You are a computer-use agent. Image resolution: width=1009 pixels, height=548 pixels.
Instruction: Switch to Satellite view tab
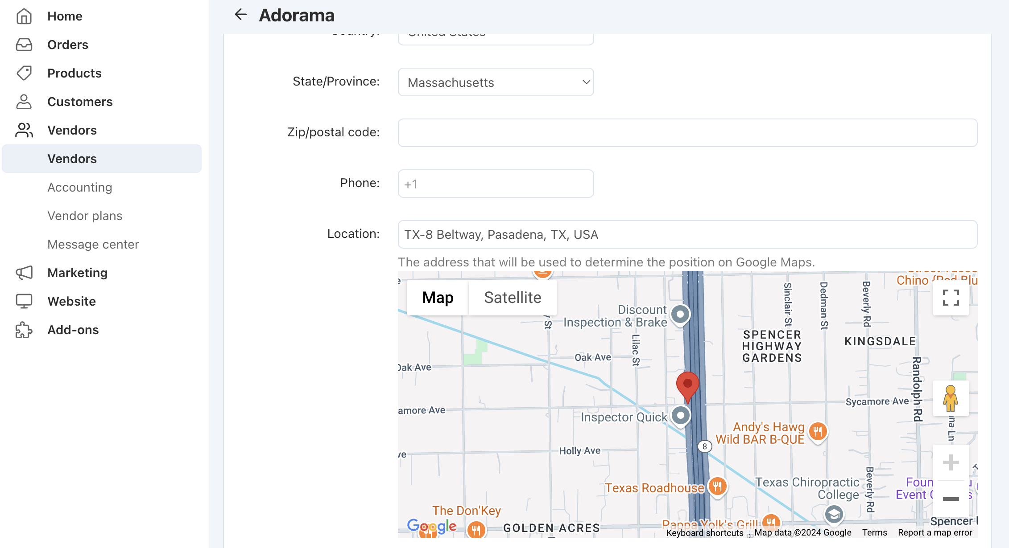coord(513,298)
